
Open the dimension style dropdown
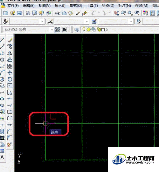(x=87, y=22)
